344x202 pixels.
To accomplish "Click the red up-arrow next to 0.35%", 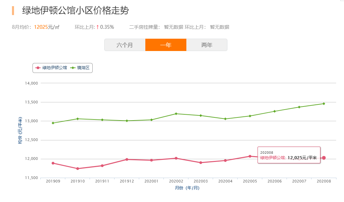I will (x=97, y=27).
